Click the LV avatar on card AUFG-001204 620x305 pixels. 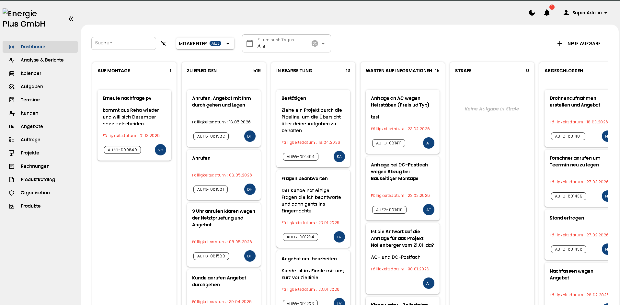pos(339,237)
